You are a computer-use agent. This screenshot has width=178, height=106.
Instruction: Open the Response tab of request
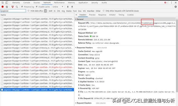(102, 15)
